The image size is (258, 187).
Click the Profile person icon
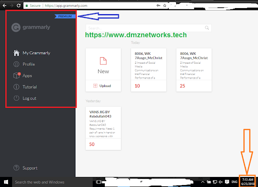pyautogui.click(x=16, y=64)
